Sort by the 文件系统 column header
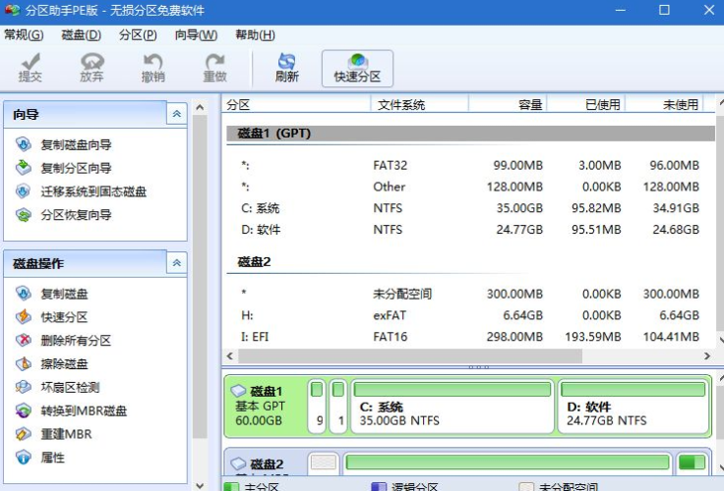Image resolution: width=724 pixels, height=491 pixels. [x=399, y=104]
